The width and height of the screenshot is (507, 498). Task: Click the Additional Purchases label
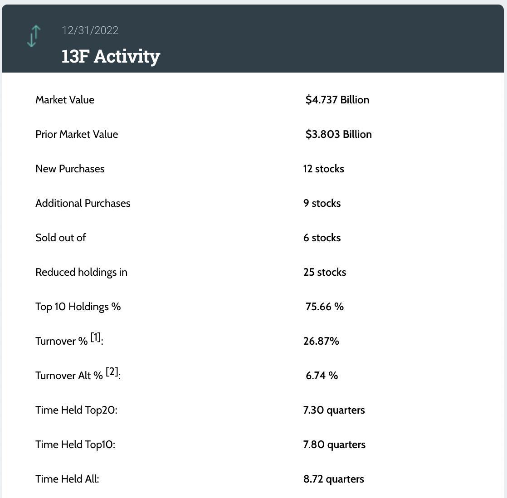[x=83, y=203]
